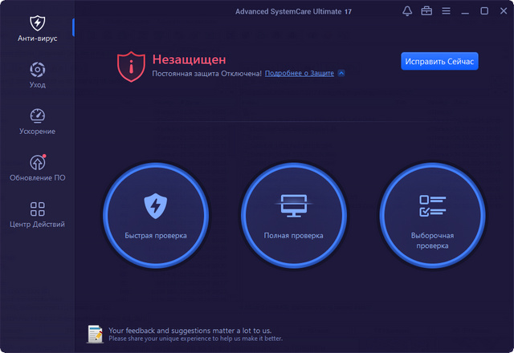Switch to the Анти-вирус tab
This screenshot has width=514, height=353.
(x=37, y=28)
